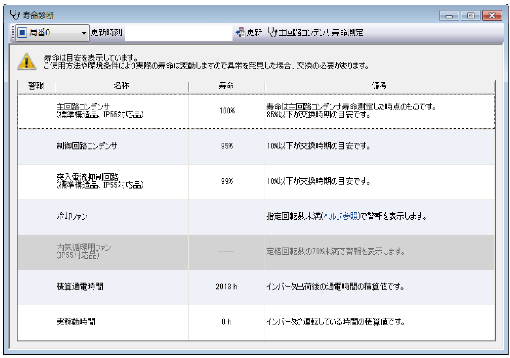Image resolution: width=510 pixels, height=358 pixels.
Task: Click the 備考 column header
Action: tap(379, 86)
